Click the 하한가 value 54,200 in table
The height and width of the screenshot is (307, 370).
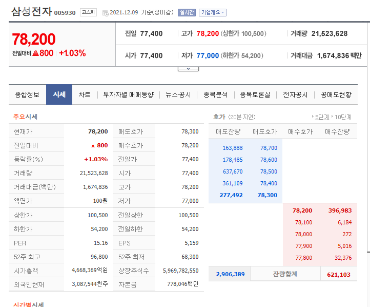(99, 229)
